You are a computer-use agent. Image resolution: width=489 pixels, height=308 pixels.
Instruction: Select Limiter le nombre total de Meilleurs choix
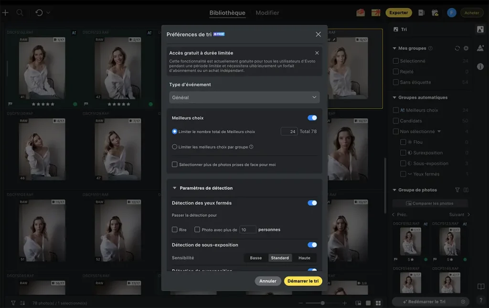175,131
